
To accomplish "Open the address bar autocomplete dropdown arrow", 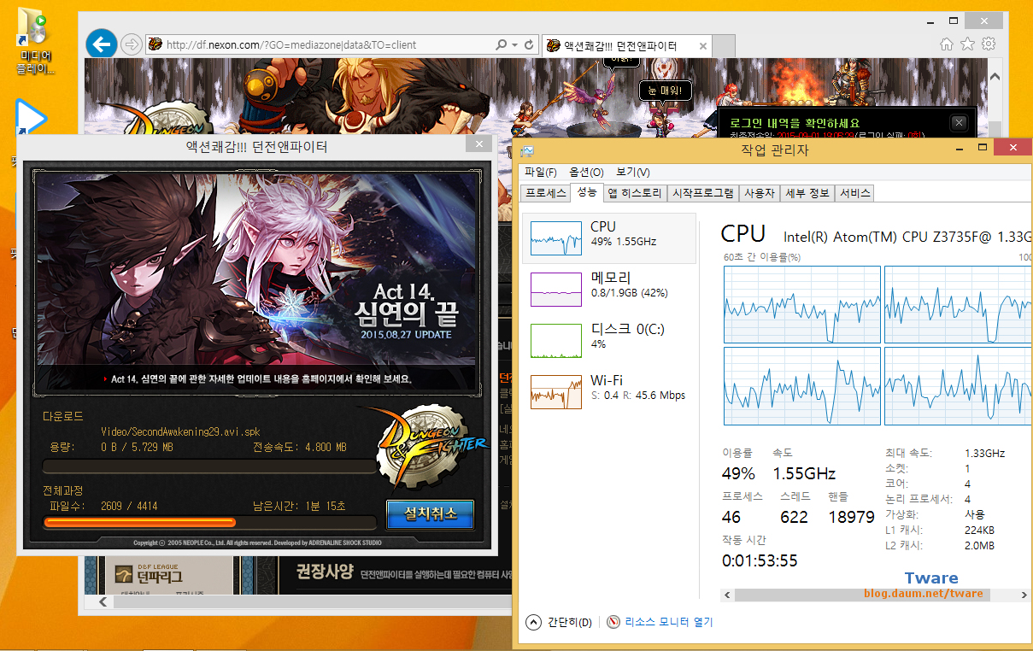I will [x=514, y=44].
